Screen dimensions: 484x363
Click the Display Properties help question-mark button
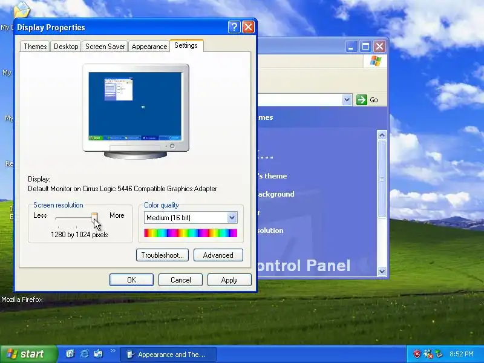click(234, 27)
